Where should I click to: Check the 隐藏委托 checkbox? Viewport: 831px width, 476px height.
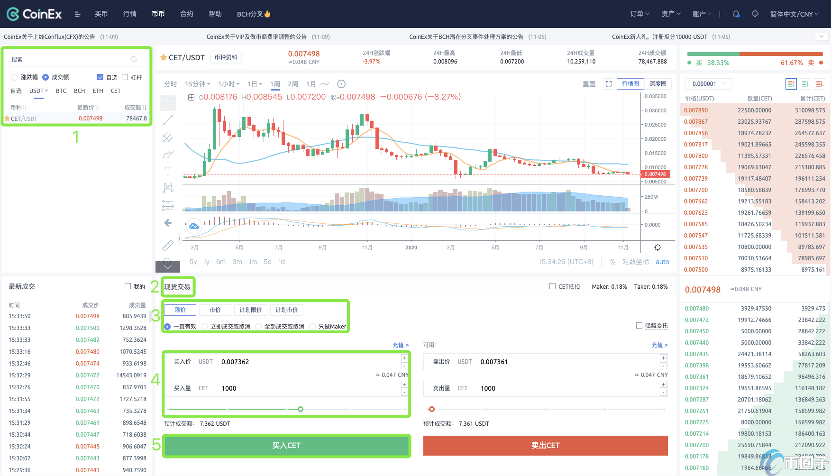pyautogui.click(x=639, y=326)
